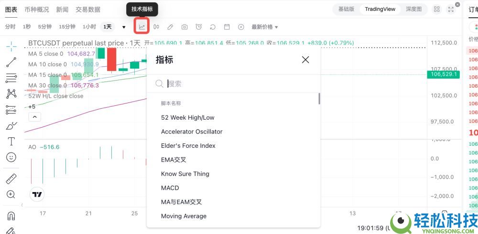Select the 1秒 timeframe
Viewport: 478px width, 234px height.
click(26, 27)
